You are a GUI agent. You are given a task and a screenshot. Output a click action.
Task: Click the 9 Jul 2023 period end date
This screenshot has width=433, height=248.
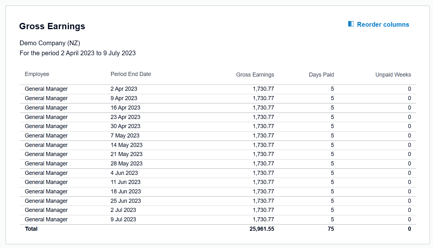coord(123,219)
